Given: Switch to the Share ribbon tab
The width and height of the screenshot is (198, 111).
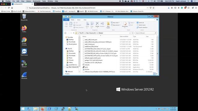Looking at the screenshot, I should pyautogui.click(x=79, y=20).
